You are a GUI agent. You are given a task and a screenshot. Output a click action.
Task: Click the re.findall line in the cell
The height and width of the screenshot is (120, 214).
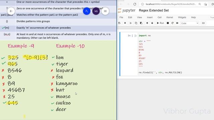pos(160,73)
